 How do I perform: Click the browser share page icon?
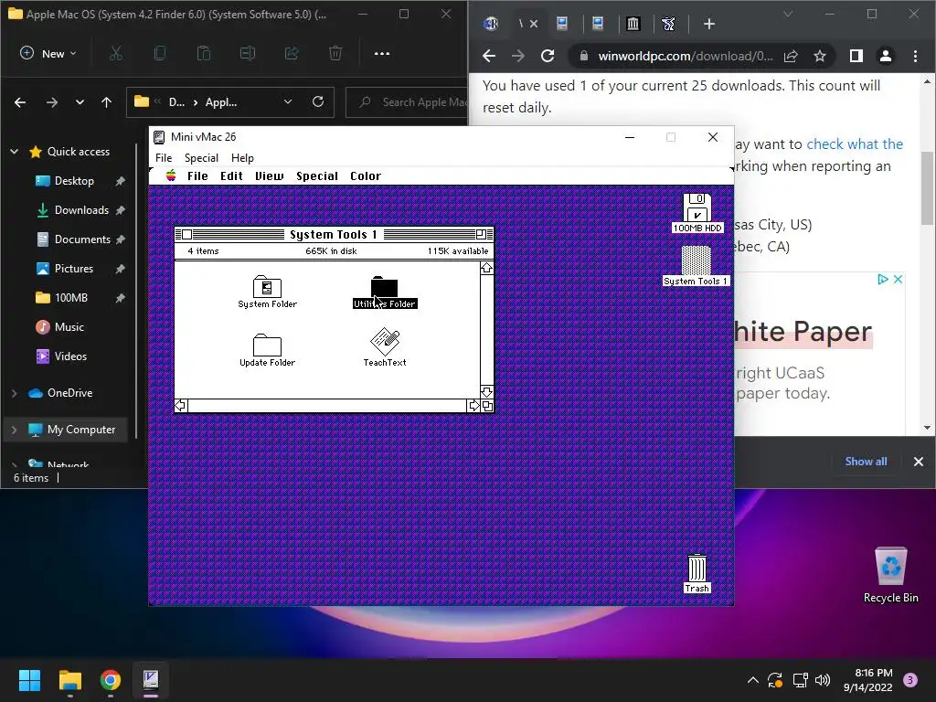pyautogui.click(x=791, y=56)
